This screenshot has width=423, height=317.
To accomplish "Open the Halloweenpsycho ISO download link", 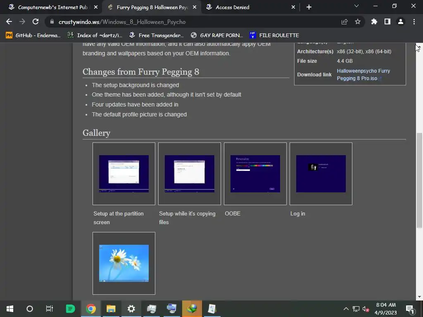I will (363, 75).
